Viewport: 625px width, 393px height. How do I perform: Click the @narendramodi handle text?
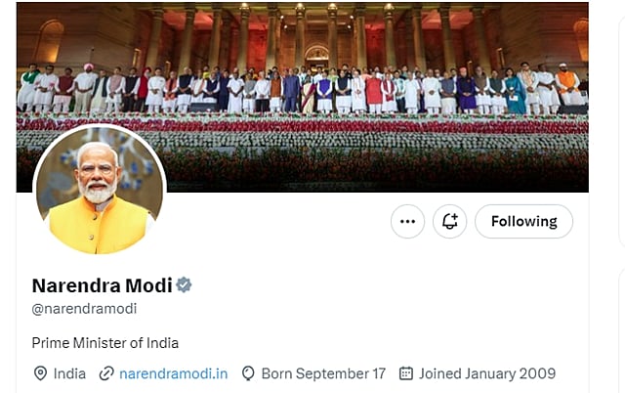(84, 309)
